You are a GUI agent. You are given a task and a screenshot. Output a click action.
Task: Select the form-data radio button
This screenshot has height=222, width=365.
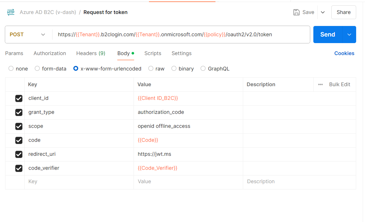37,68
